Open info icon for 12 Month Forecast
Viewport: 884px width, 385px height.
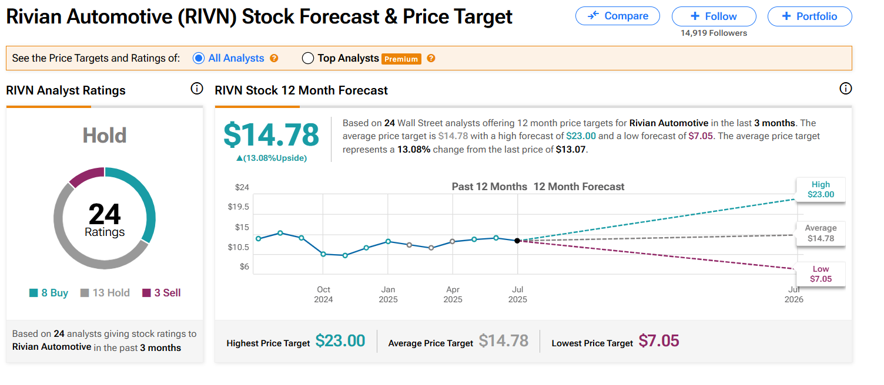point(846,89)
